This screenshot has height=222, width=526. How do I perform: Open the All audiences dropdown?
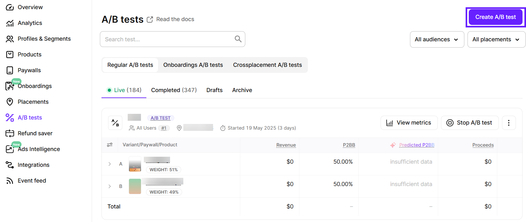(x=437, y=39)
